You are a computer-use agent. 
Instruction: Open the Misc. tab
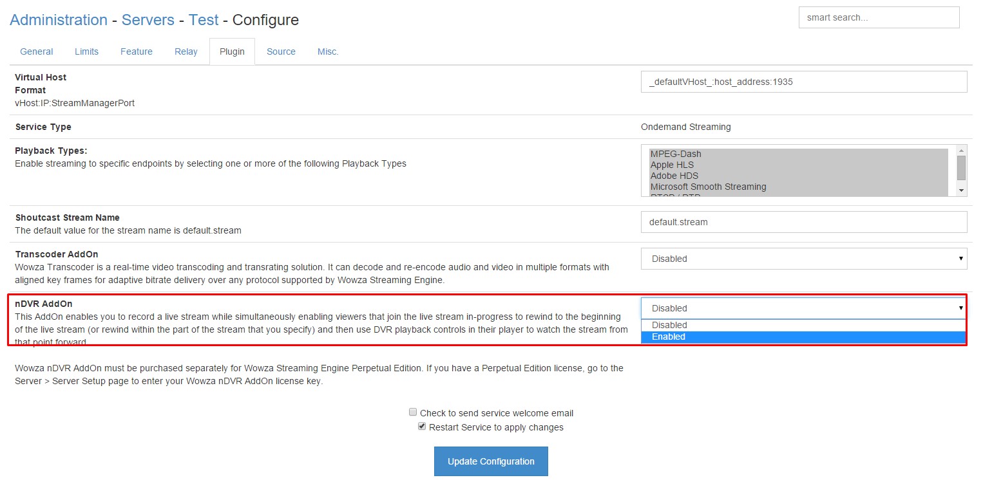coord(328,51)
